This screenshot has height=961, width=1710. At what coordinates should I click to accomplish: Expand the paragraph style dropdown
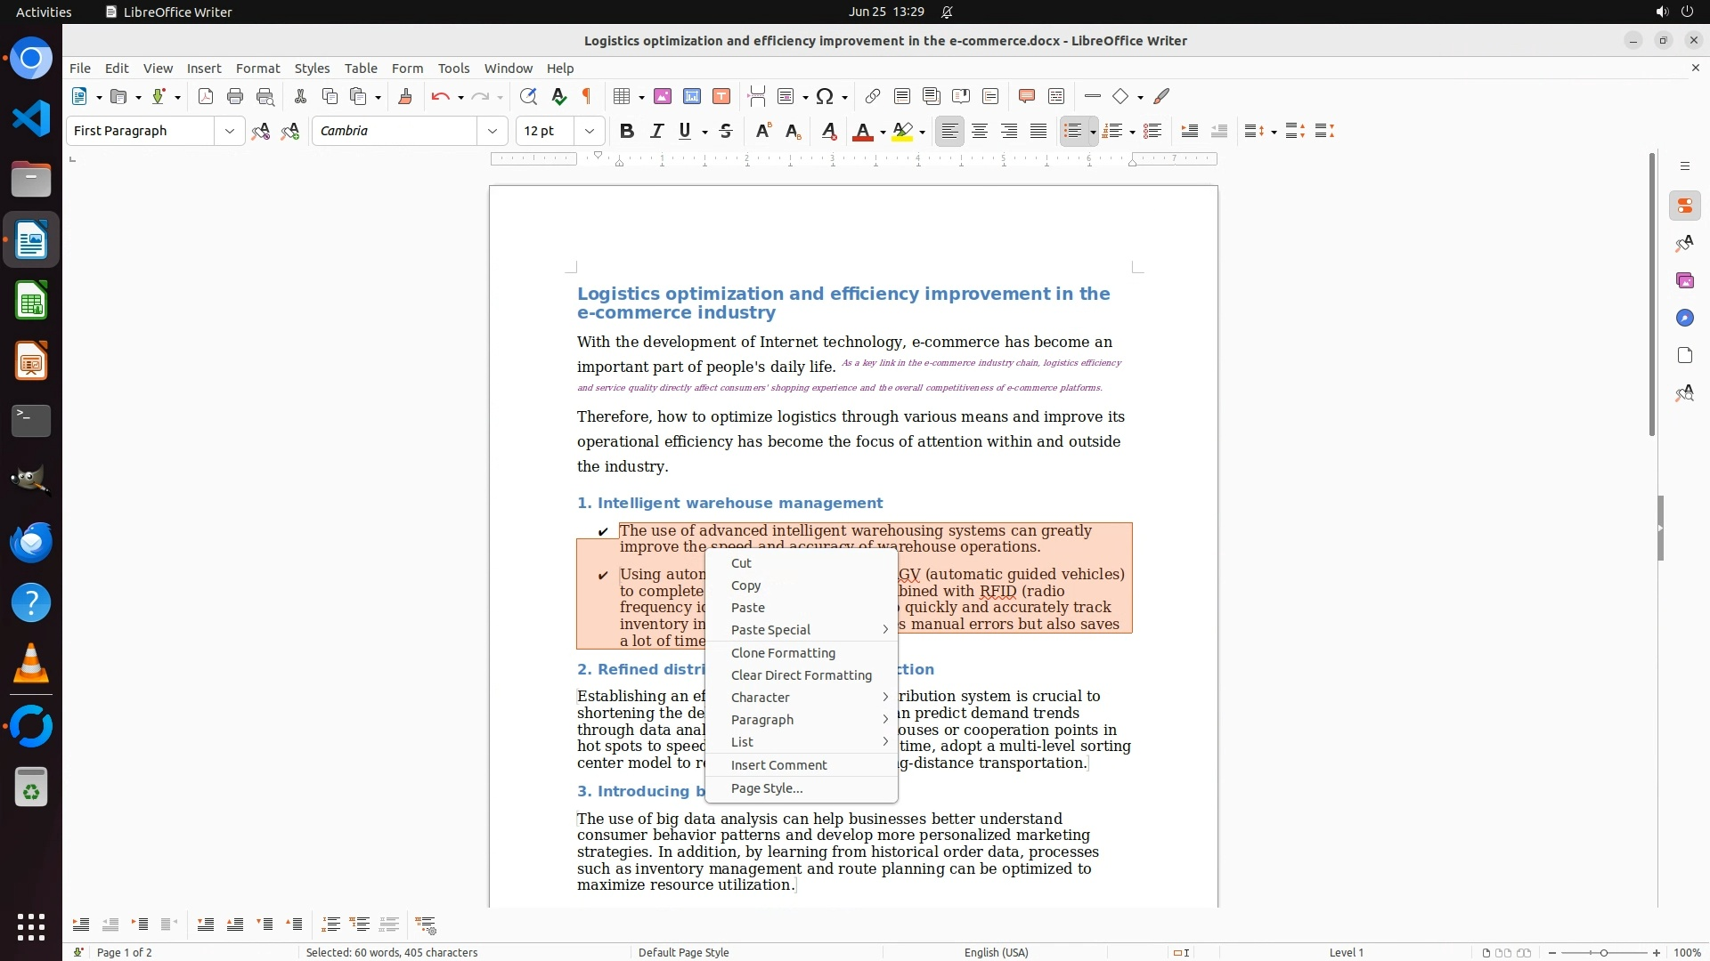230,132
